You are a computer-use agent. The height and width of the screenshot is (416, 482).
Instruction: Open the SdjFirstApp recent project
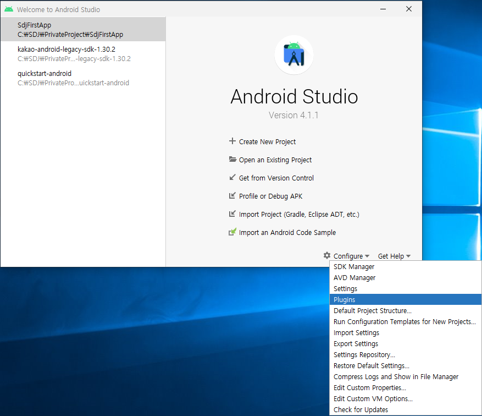83,30
